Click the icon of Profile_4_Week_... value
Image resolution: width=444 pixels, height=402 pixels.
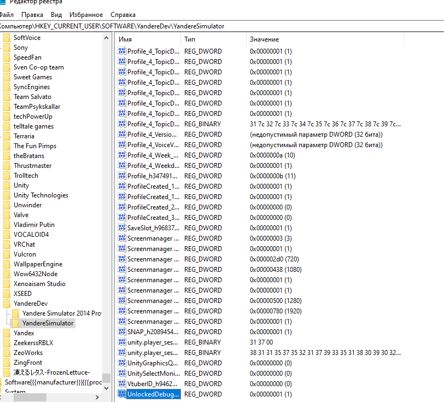[122, 155]
